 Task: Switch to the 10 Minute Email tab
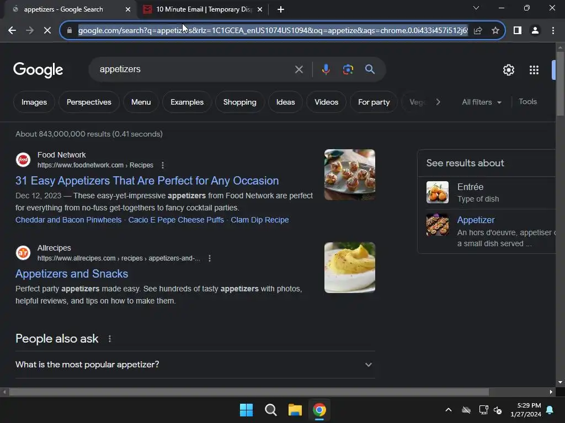(204, 9)
